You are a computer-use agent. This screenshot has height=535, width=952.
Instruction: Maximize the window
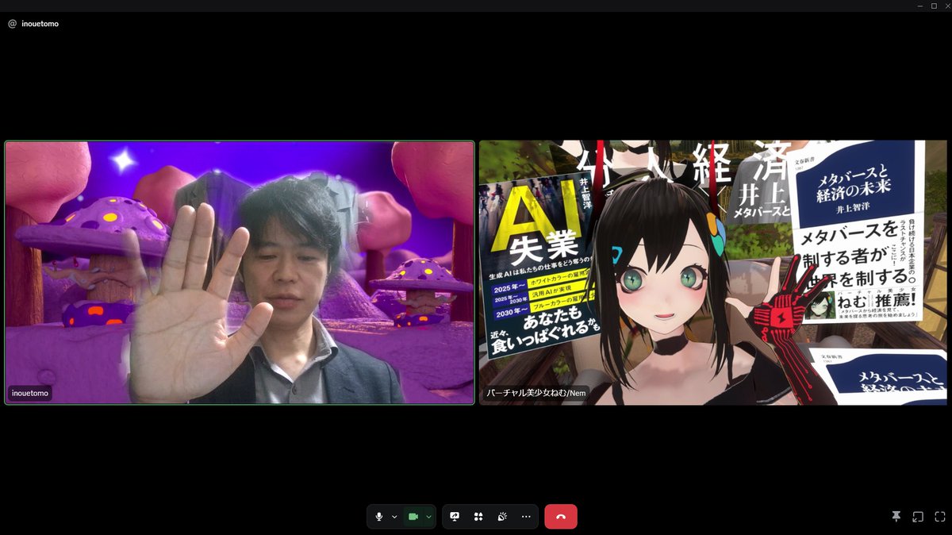(933, 6)
